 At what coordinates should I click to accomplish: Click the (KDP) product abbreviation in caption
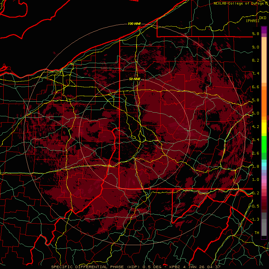pos(134,267)
